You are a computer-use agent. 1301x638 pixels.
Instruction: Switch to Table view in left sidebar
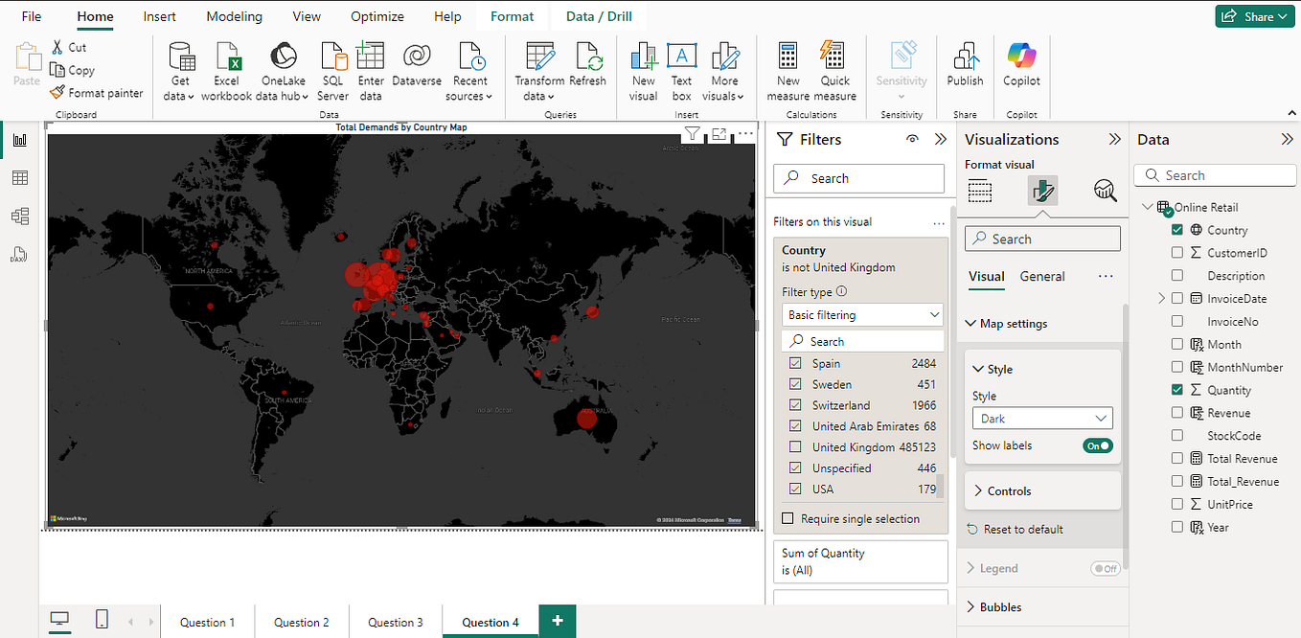click(19, 178)
